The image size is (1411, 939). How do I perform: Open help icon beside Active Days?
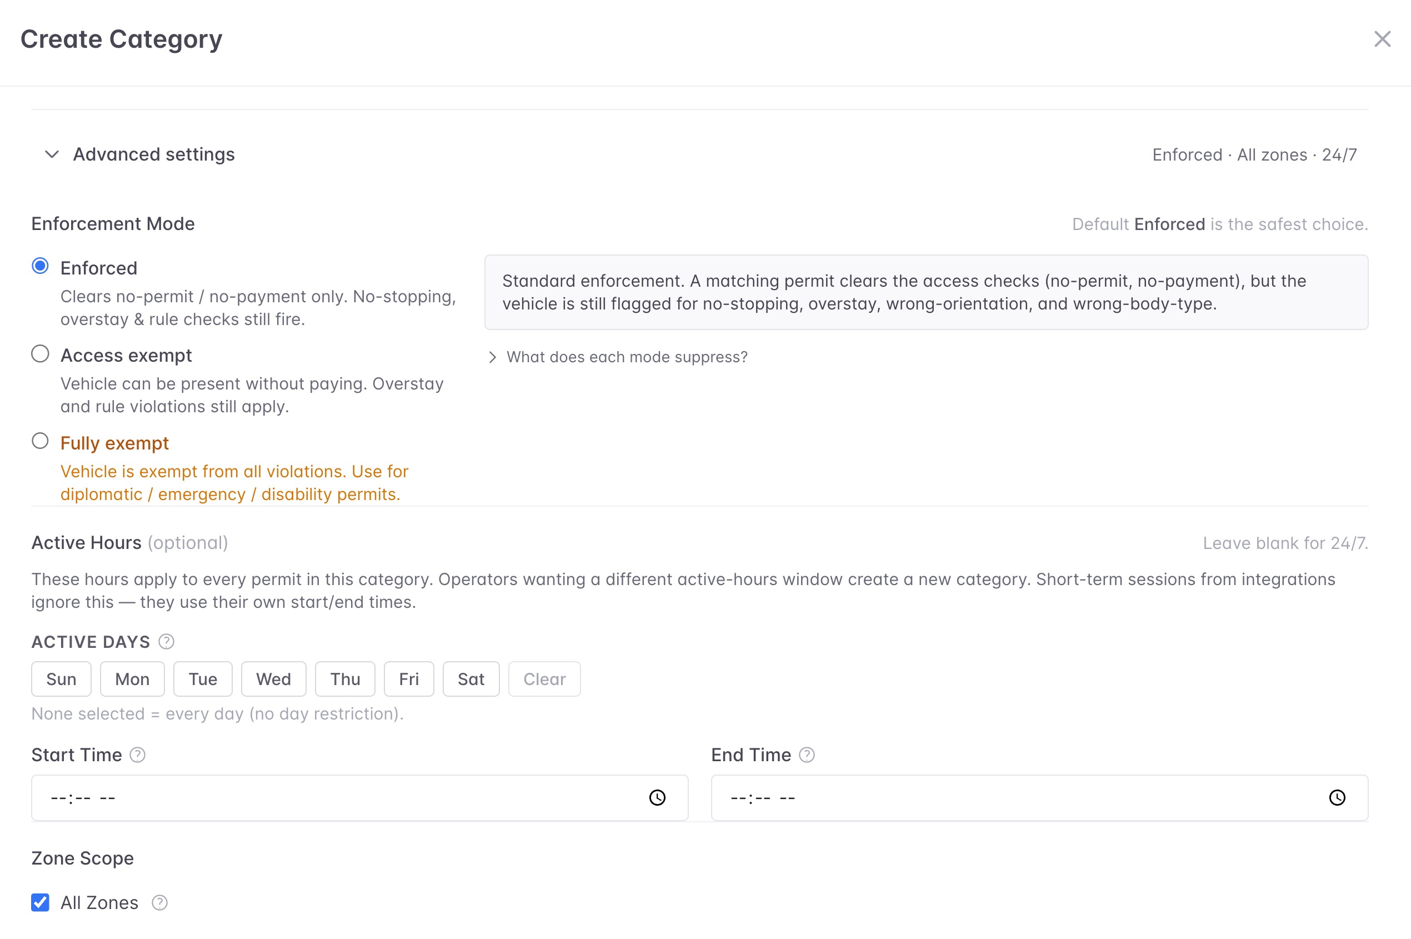click(x=167, y=642)
